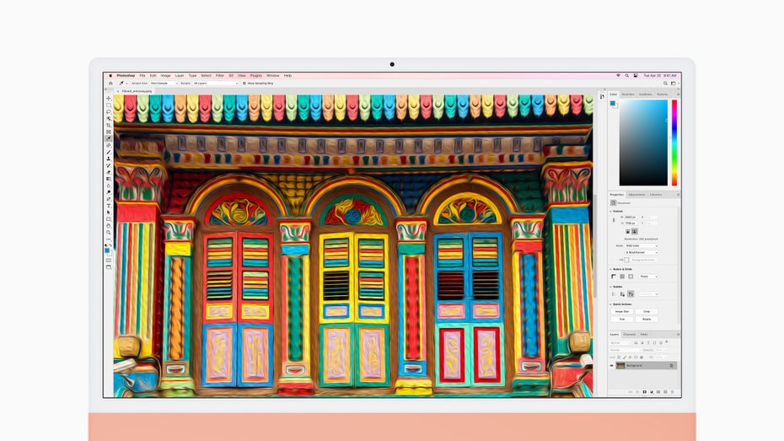784x441 pixels.
Task: Click the Image Size button
Action: point(621,311)
